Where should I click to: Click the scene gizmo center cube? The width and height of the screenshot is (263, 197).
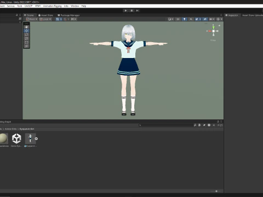pos(213,31)
